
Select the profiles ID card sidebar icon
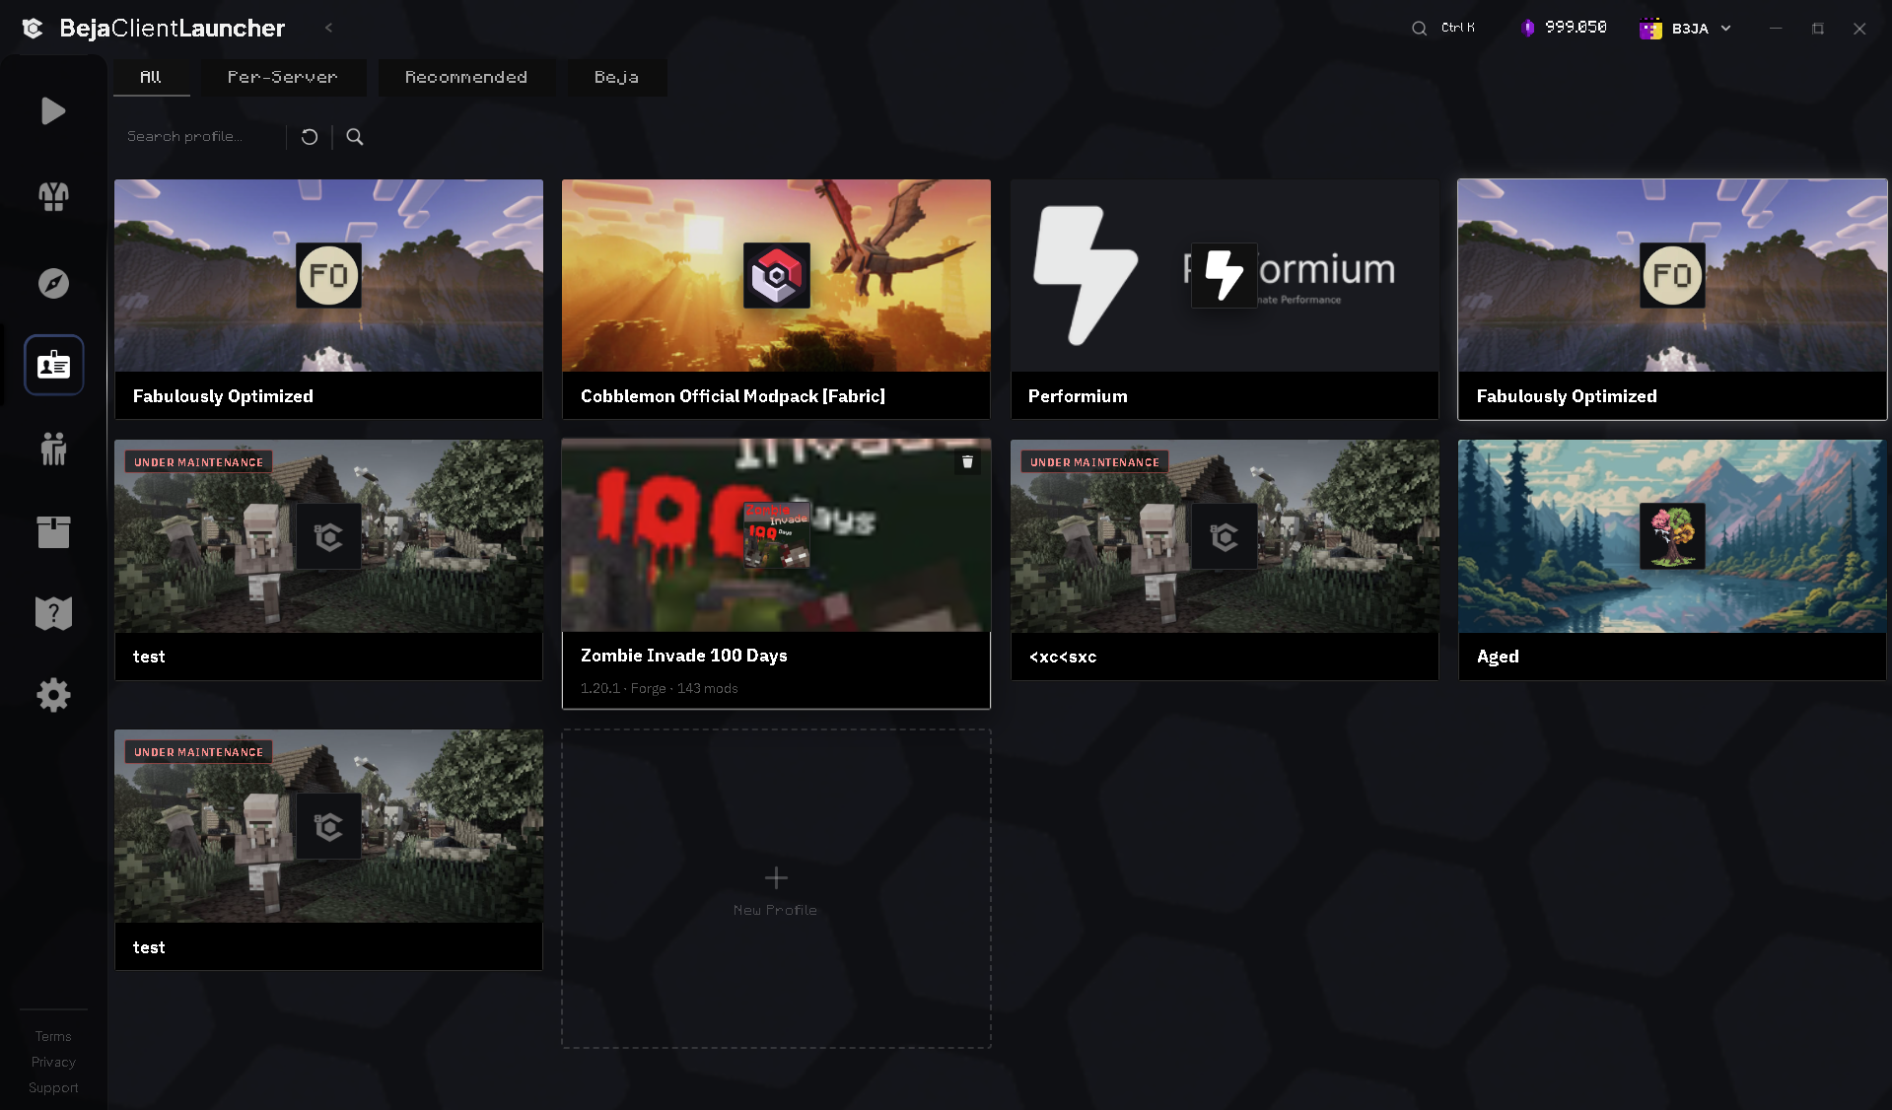point(53,365)
